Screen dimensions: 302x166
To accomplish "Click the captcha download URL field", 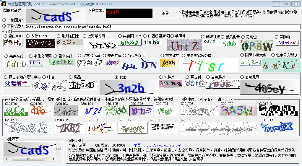I will click(x=163, y=27).
